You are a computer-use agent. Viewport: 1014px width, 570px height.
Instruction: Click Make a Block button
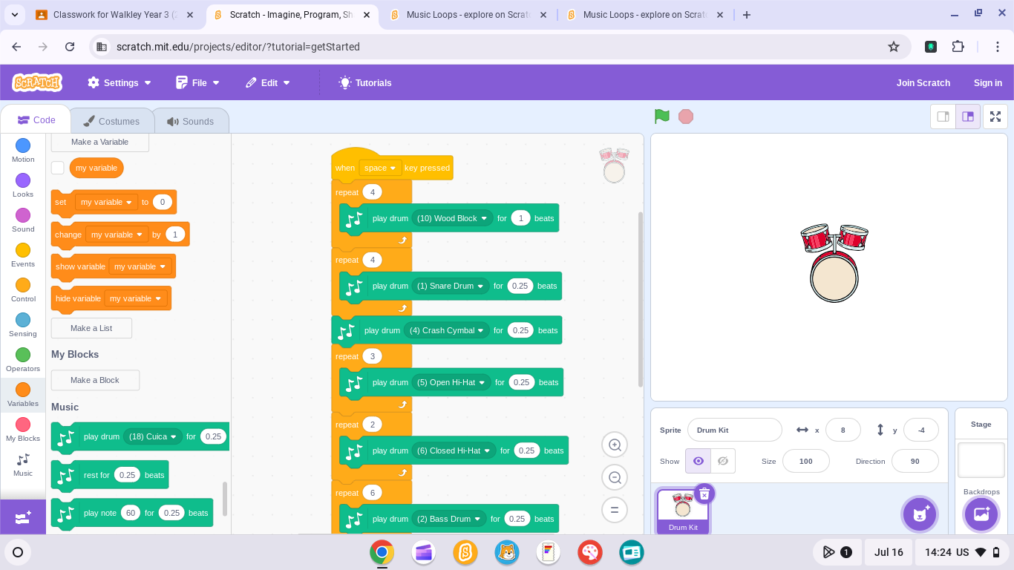(95, 380)
